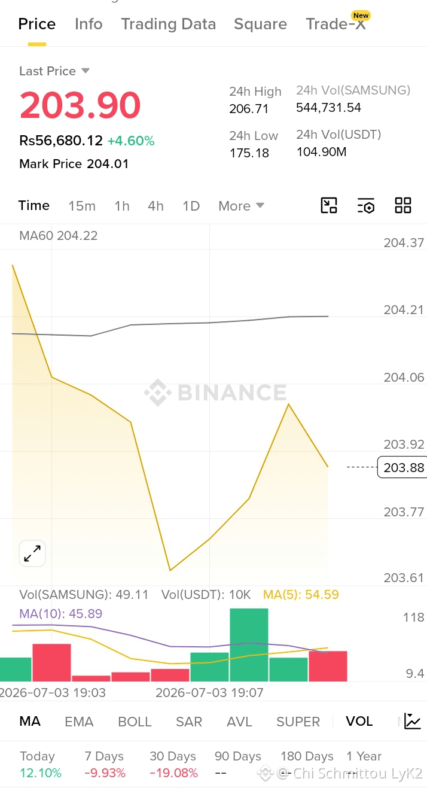Screen dimensions: 427x788
Task: Select the 1D chart interval
Action: (x=191, y=206)
